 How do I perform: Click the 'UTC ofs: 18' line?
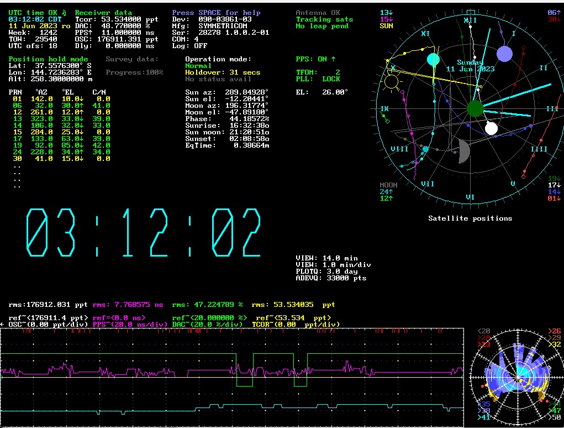coord(33,46)
